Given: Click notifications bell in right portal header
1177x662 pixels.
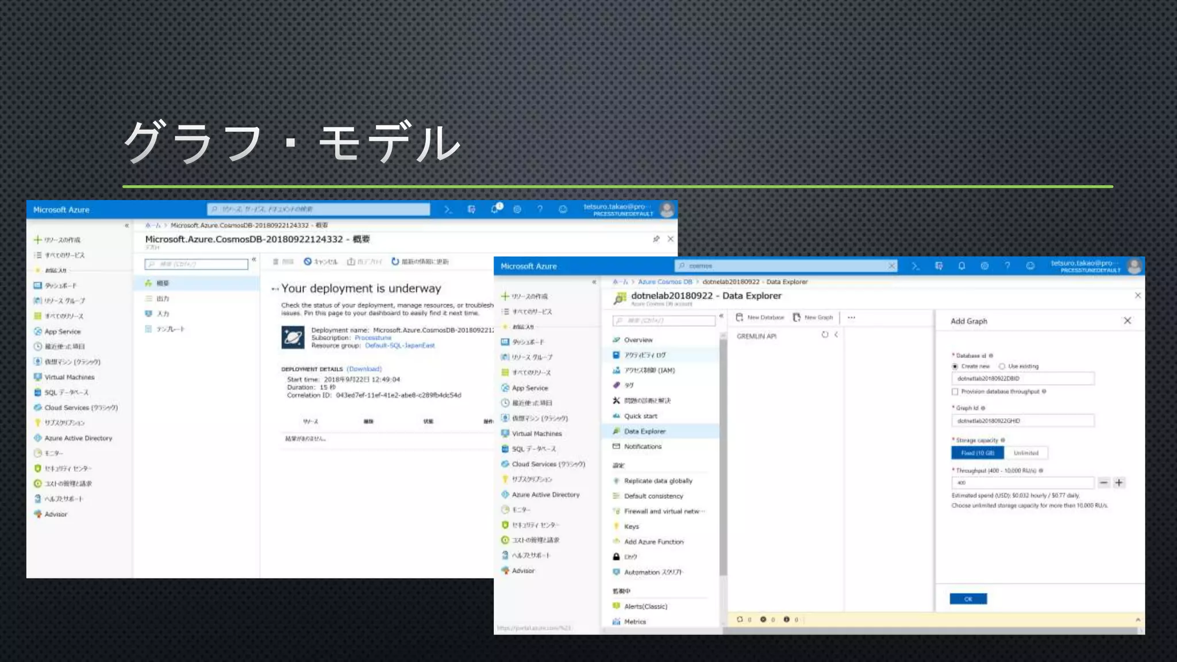Looking at the screenshot, I should pyautogui.click(x=961, y=266).
